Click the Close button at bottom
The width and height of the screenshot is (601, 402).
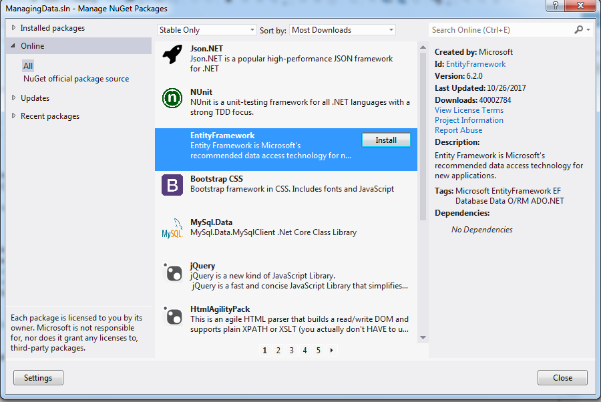click(562, 378)
